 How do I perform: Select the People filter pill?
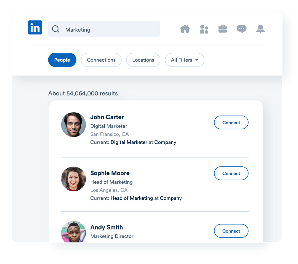click(x=62, y=60)
